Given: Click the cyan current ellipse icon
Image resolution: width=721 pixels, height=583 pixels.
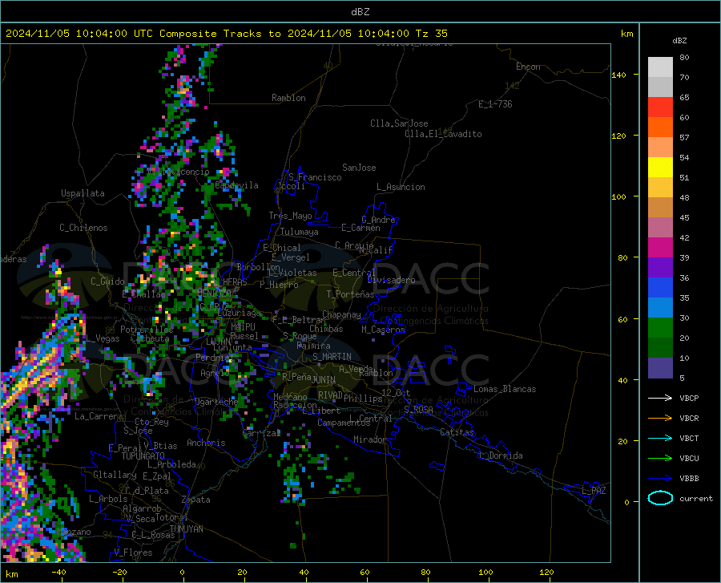Looking at the screenshot, I should (660, 498).
